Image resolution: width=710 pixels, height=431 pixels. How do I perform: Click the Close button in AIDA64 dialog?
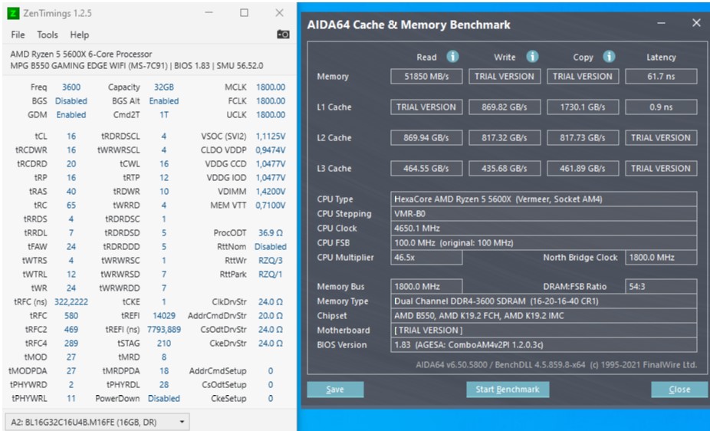tap(679, 390)
